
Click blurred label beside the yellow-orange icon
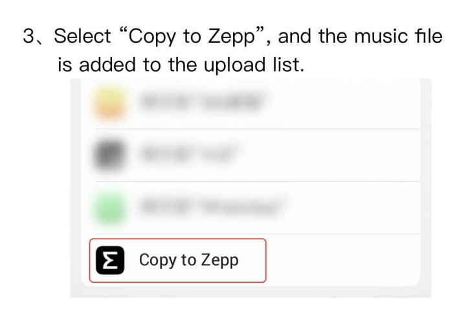coord(201,102)
